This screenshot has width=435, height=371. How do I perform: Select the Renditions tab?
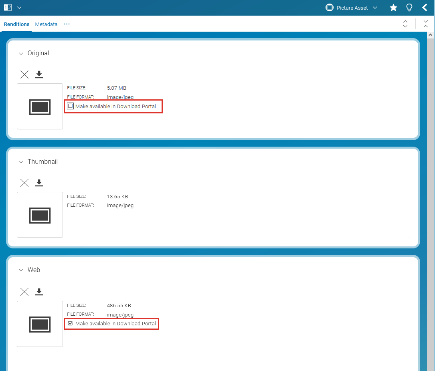click(17, 24)
